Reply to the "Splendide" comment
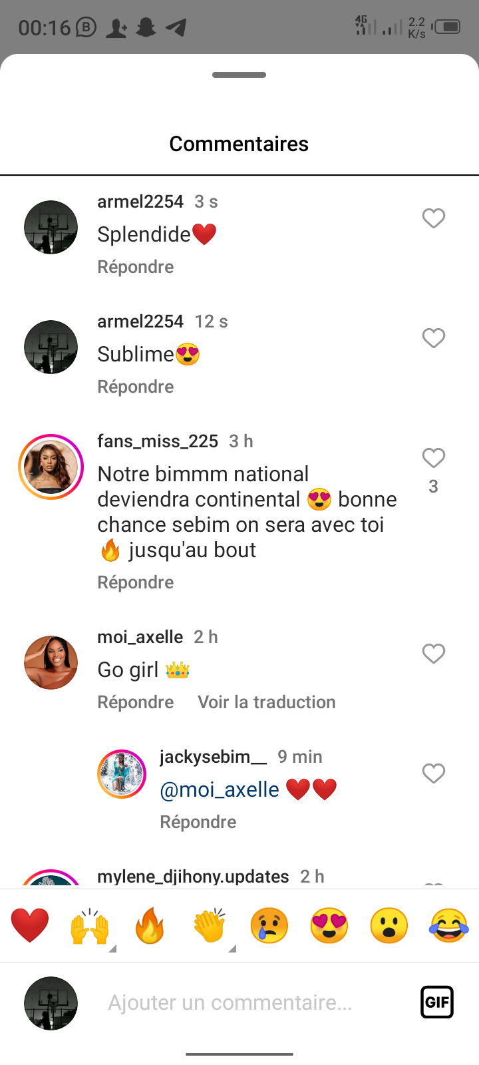Viewport: 479px width, 1065px height. 136,267
